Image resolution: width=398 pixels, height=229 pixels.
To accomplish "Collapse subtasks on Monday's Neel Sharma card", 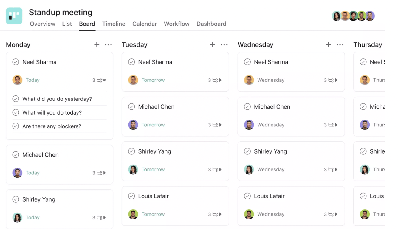I will [x=104, y=80].
